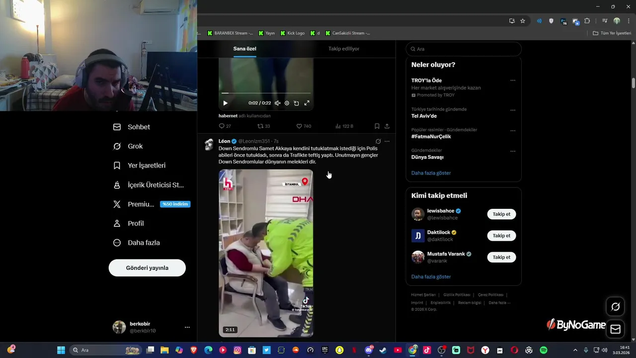
Task: Open İçerik Üreticisi Studio item
Action: (x=149, y=185)
